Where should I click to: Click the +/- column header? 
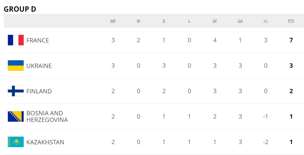266,21
